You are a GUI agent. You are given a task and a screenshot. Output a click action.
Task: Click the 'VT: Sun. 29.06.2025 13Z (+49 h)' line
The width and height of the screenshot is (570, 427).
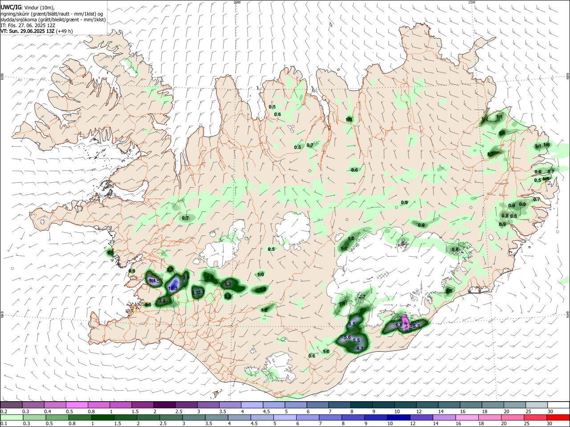click(37, 31)
